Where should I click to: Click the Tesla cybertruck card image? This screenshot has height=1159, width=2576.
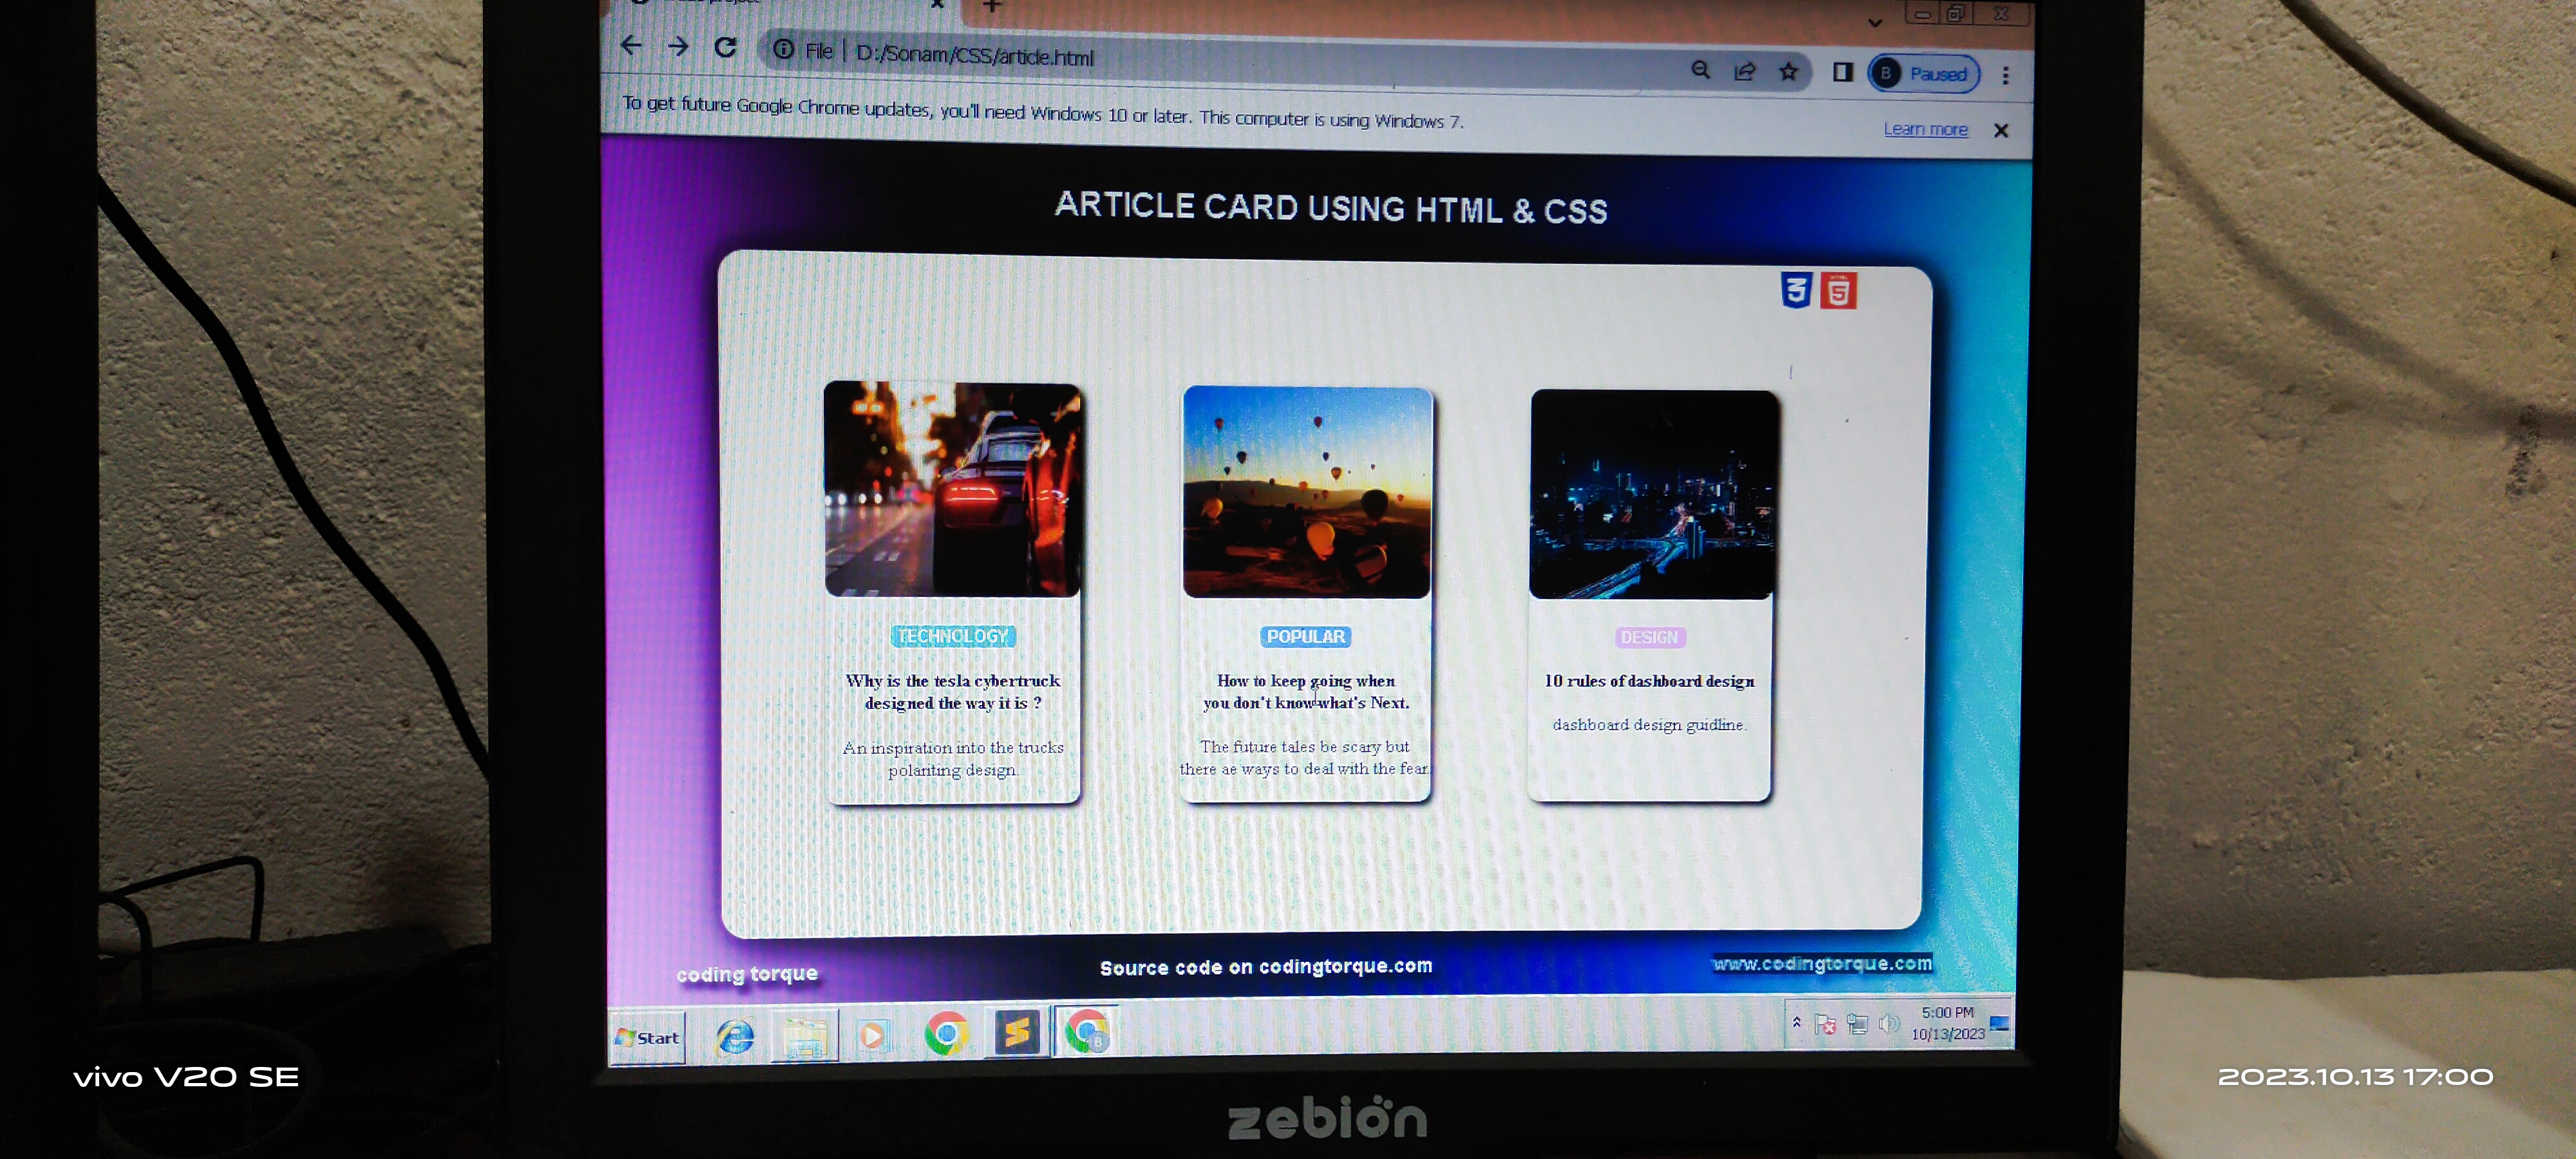click(952, 489)
